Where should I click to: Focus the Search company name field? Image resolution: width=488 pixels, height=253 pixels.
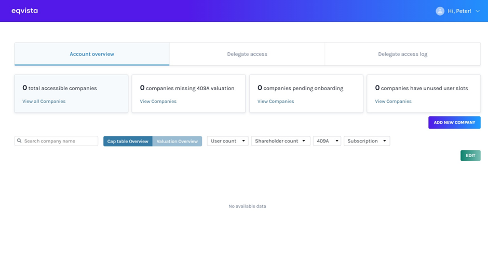pyautogui.click(x=59, y=141)
